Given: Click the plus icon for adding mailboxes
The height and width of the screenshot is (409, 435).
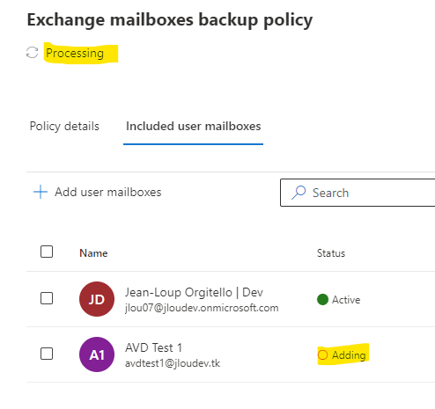Looking at the screenshot, I should pyautogui.click(x=41, y=192).
